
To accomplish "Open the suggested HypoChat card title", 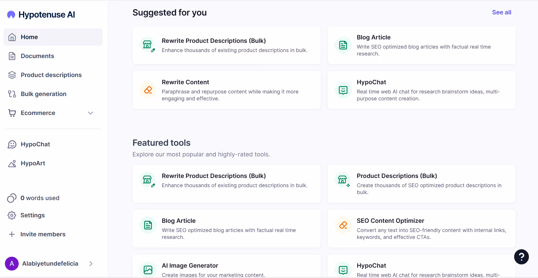I will 371,82.
